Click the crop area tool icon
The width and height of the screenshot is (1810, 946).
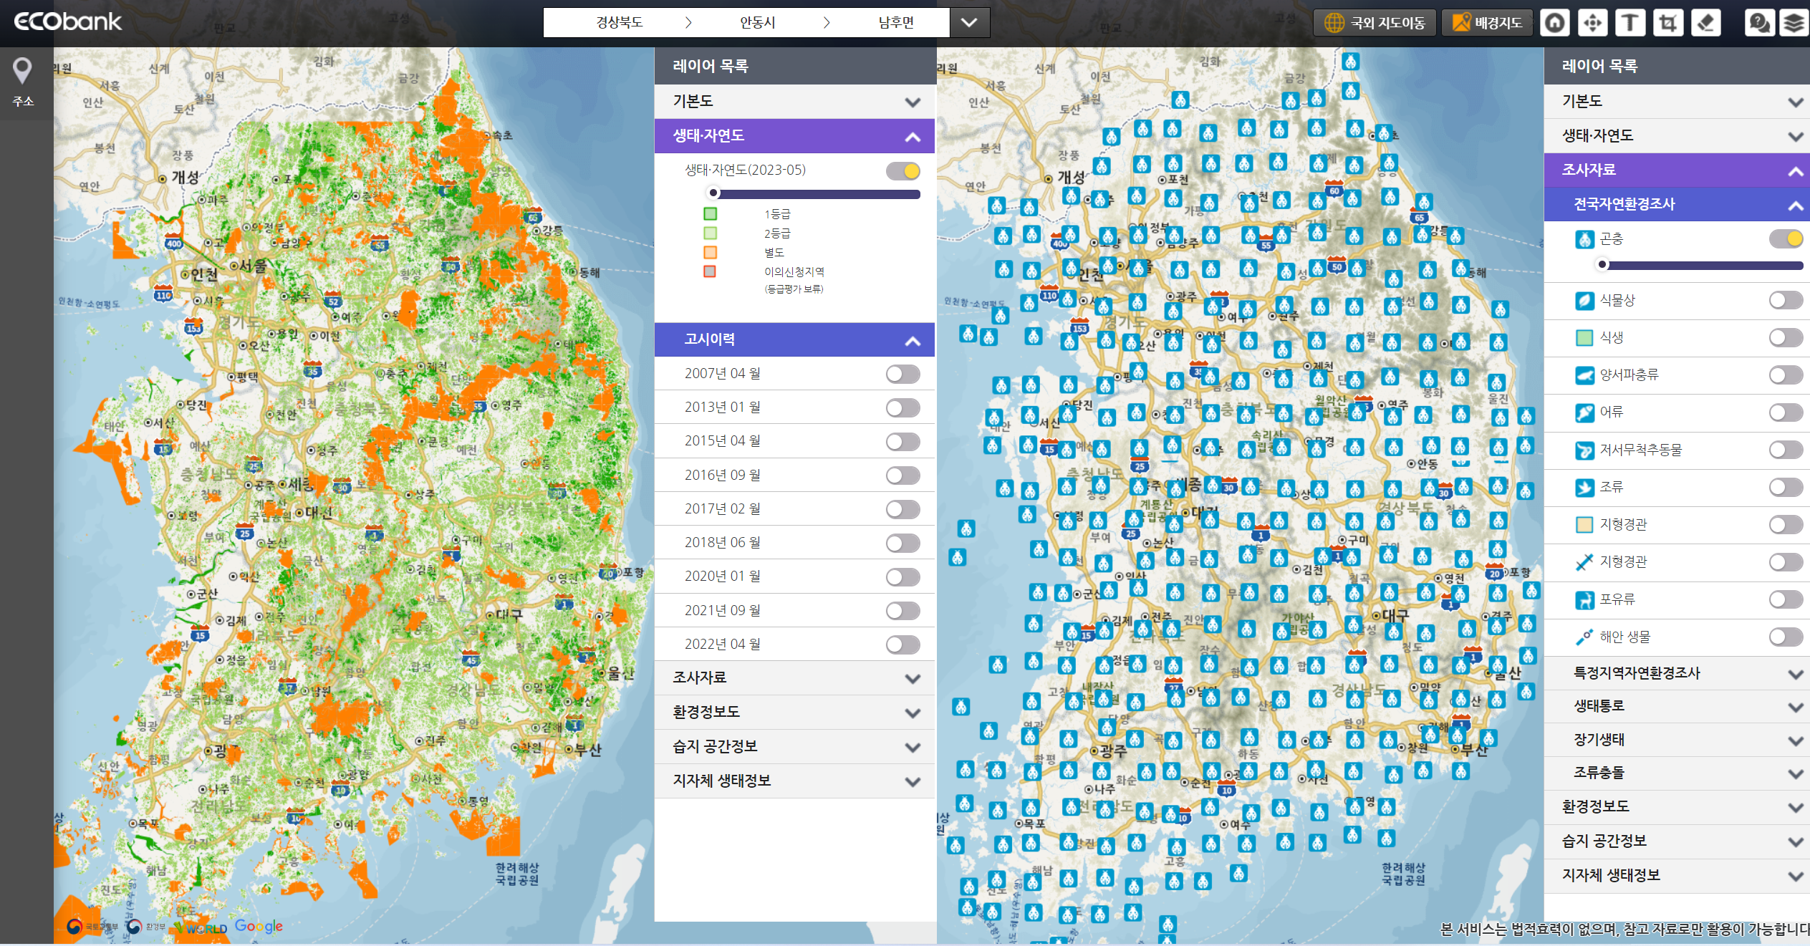[x=1668, y=23]
